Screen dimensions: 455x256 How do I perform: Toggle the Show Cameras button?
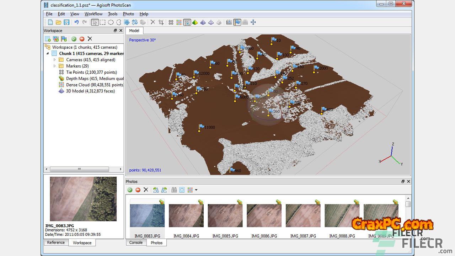(x=229, y=22)
